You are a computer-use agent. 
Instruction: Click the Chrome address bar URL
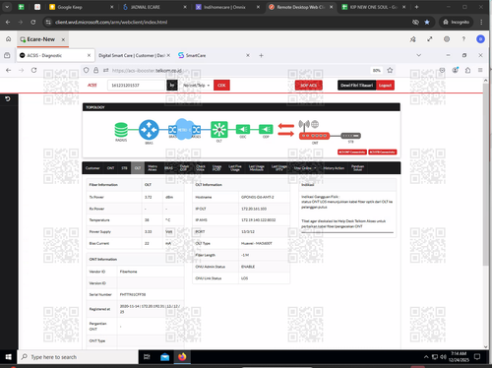[111, 22]
